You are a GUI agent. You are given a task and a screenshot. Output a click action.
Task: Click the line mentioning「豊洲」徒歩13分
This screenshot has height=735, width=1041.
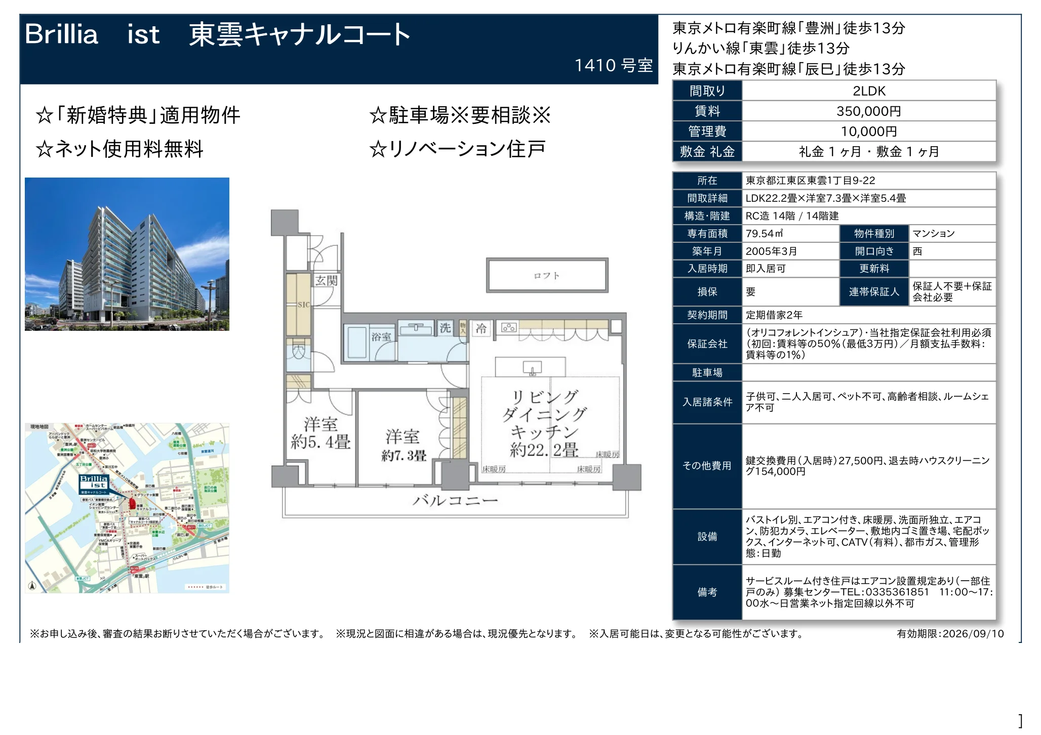789,28
